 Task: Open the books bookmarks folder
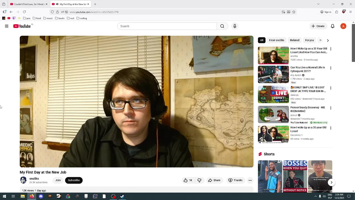[60, 18]
